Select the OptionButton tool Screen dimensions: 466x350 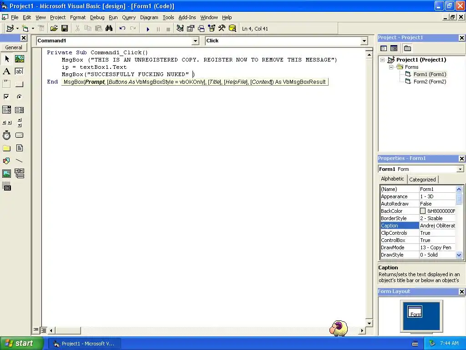(x=19, y=97)
